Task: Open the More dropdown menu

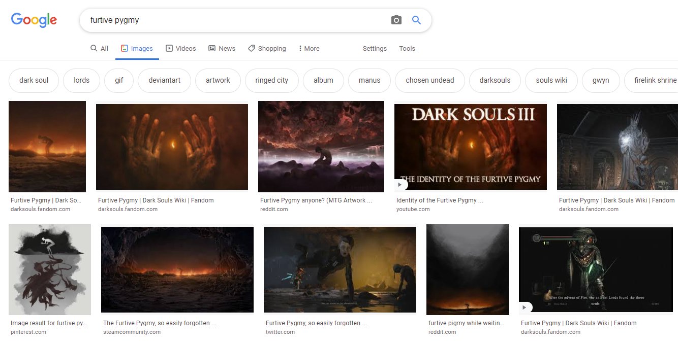Action: tap(309, 49)
